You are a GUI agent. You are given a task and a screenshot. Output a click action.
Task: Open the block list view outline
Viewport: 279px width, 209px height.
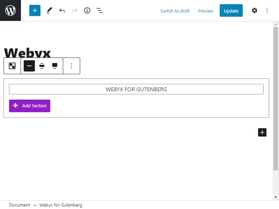point(100,10)
